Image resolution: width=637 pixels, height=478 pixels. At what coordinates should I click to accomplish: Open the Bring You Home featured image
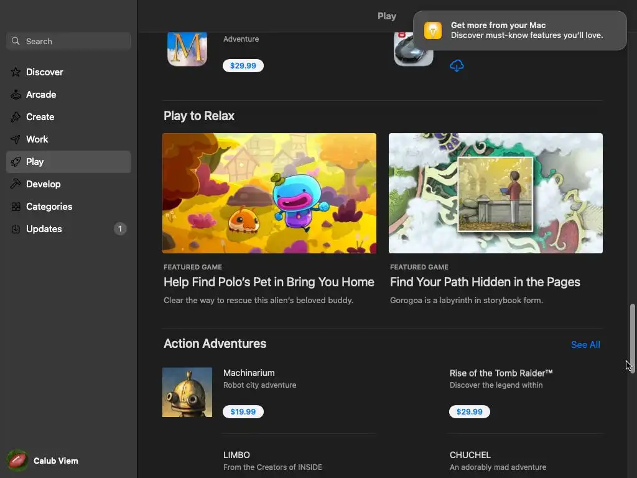pos(269,193)
